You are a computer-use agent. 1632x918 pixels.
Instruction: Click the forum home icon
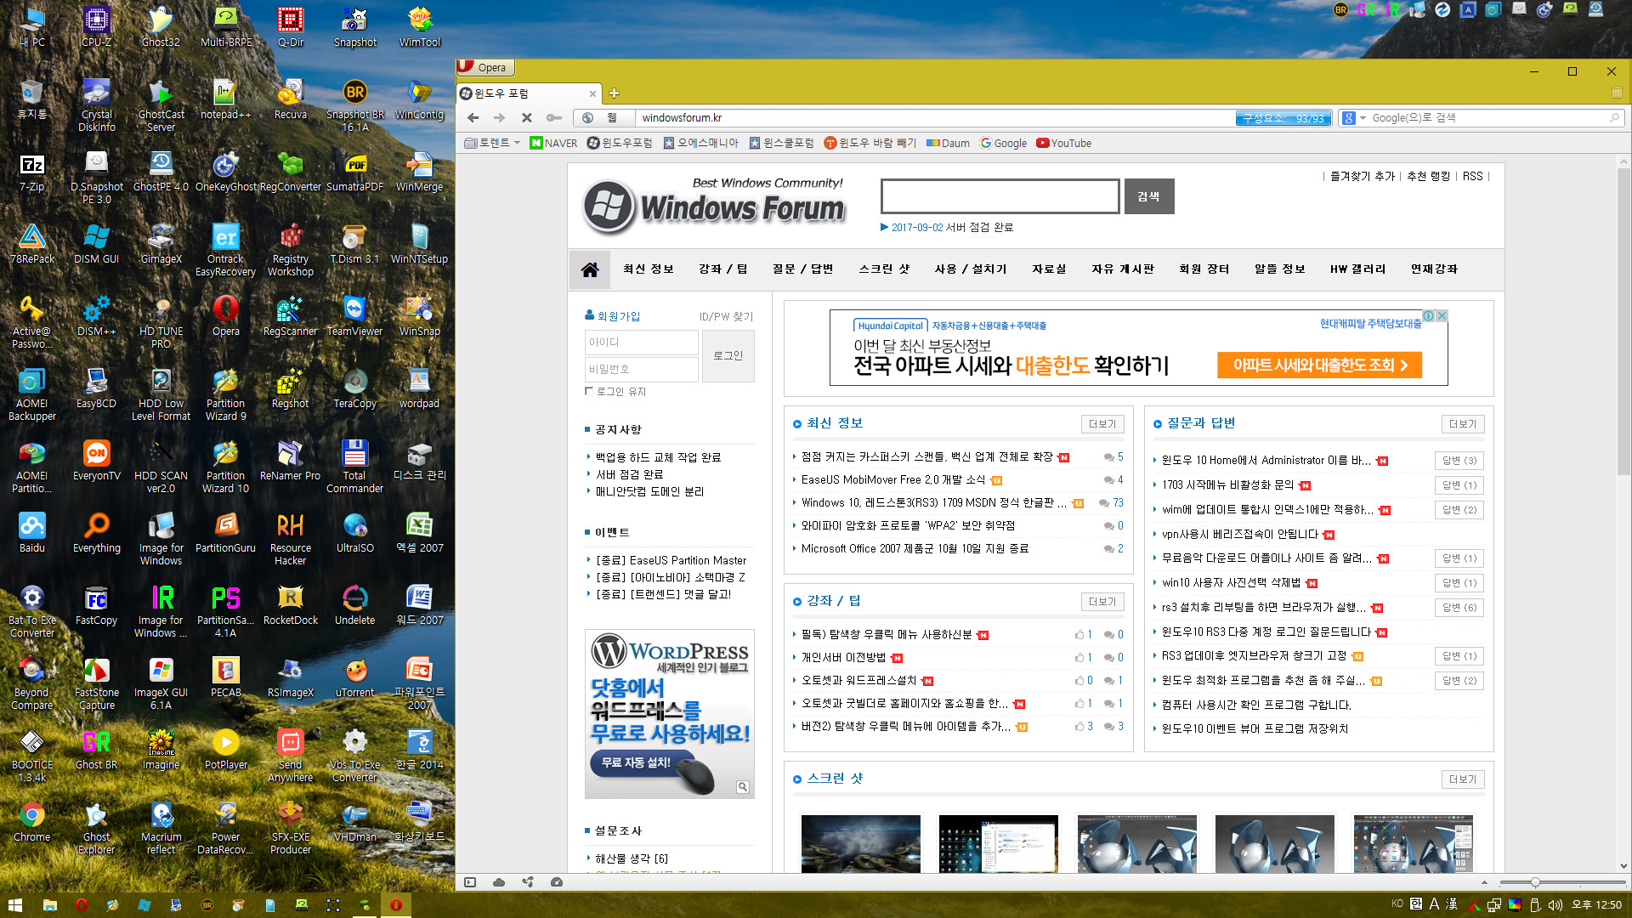coord(590,269)
